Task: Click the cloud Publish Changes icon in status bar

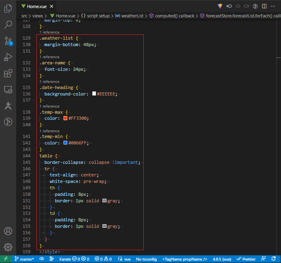Action: tap(42, 259)
